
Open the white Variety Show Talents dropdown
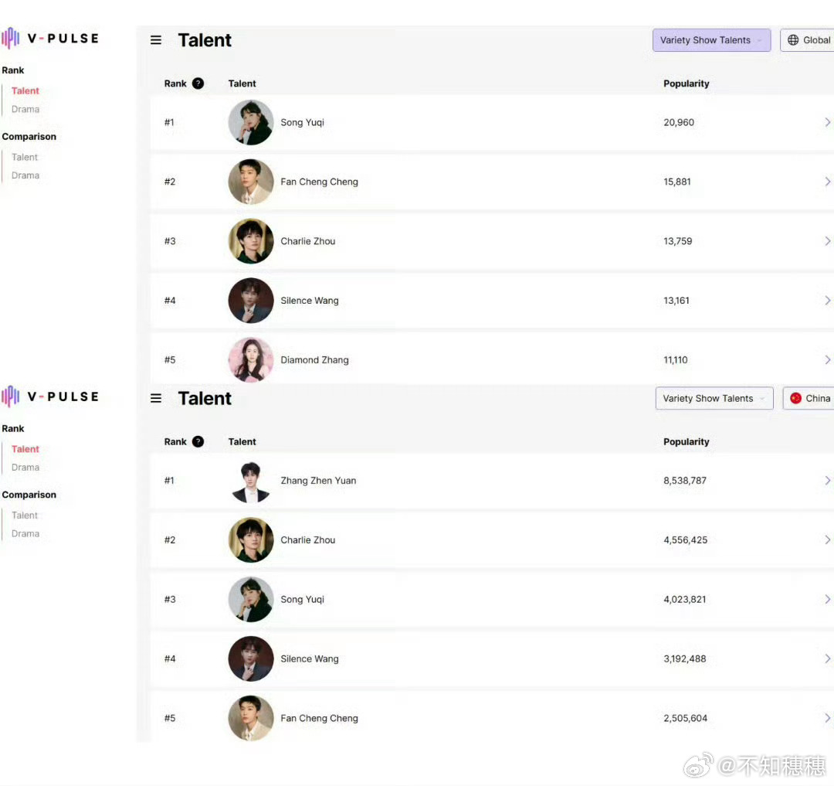click(714, 398)
